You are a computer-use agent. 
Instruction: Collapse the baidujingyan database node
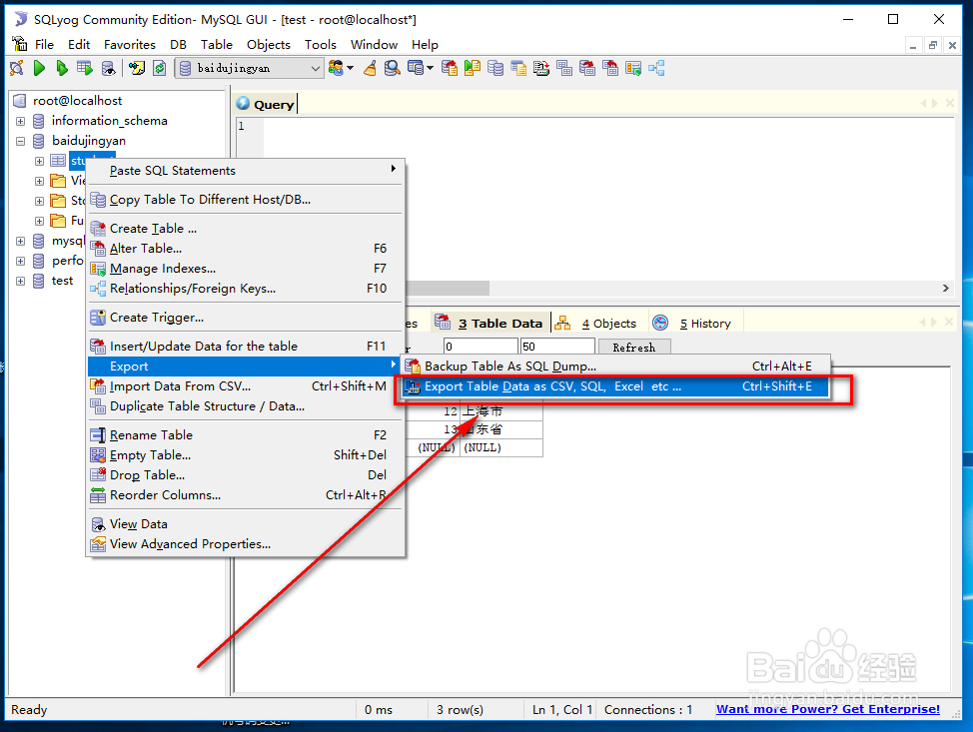[x=20, y=141]
